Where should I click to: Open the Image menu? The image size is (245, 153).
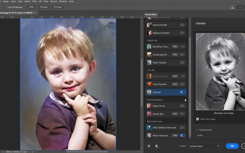coord(6,2)
